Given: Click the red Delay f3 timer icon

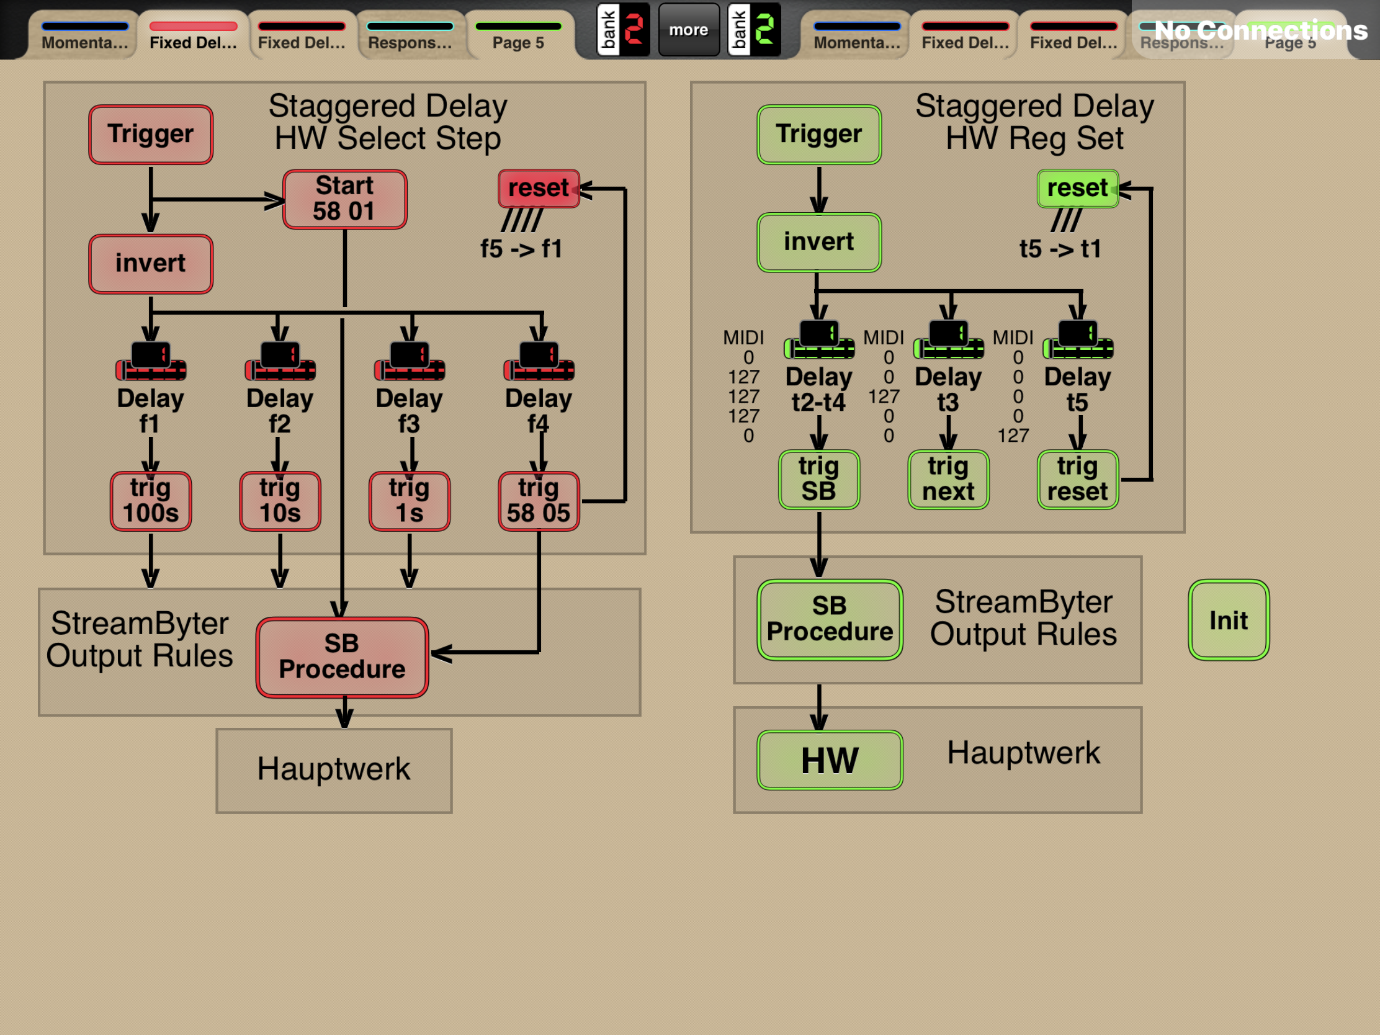Looking at the screenshot, I should click(410, 361).
